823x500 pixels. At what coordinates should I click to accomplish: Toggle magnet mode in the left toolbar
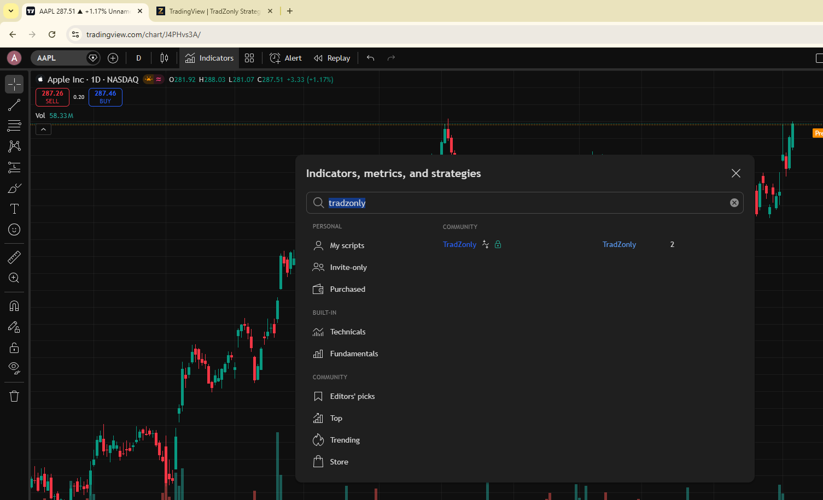[x=14, y=306]
